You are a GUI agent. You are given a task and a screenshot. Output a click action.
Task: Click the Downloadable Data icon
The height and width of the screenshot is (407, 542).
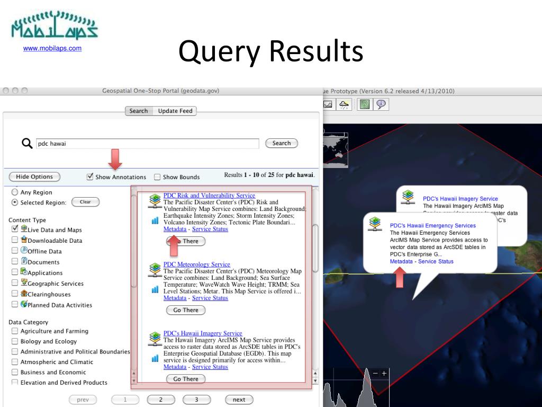coord(24,239)
